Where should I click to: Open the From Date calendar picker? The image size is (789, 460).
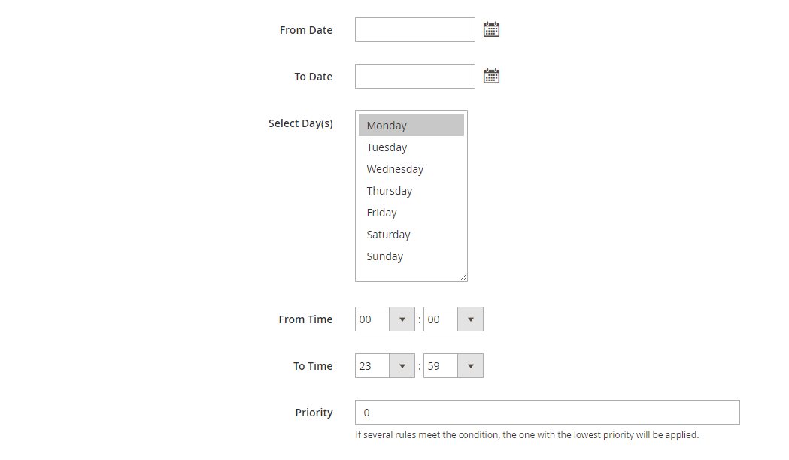pos(491,29)
